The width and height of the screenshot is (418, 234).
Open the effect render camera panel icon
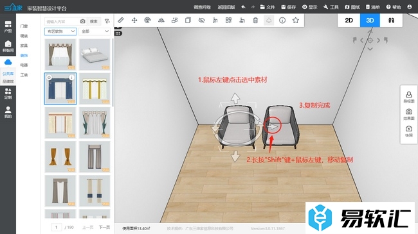[408, 114]
